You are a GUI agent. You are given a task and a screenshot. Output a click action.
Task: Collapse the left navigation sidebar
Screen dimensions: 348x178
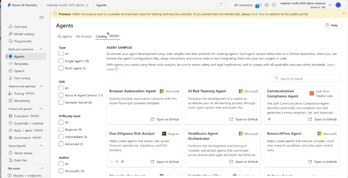point(42,17)
